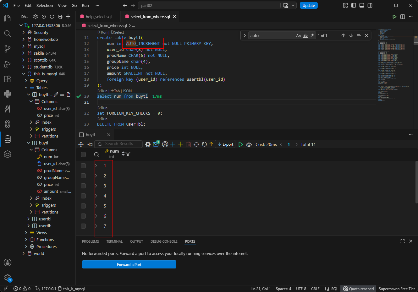Click the mail icon with badge 1
The height and width of the screenshot is (292, 418).
coord(156,144)
